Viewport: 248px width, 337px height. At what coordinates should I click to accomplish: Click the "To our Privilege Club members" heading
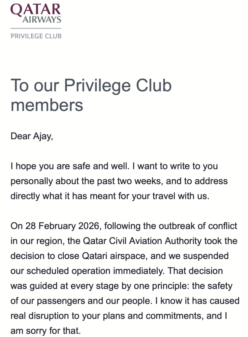[91, 95]
